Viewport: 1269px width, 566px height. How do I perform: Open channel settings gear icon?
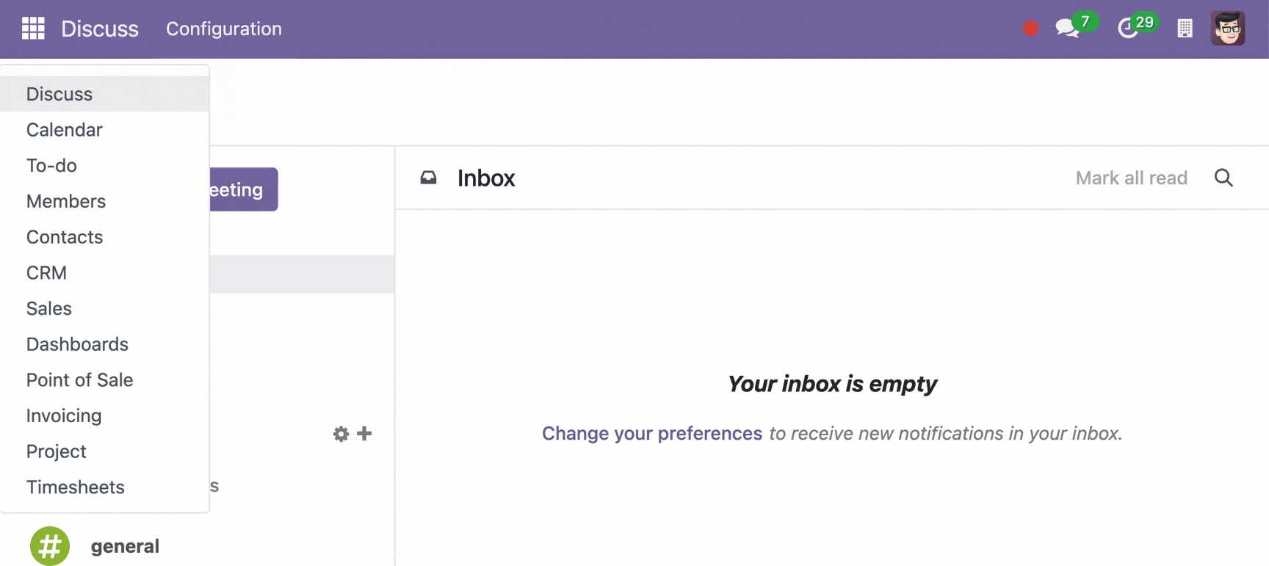coord(341,434)
